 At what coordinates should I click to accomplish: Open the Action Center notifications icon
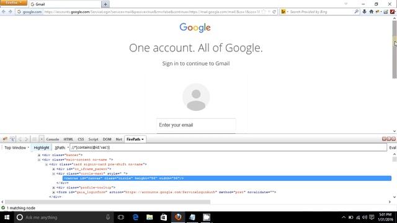click(x=372, y=217)
